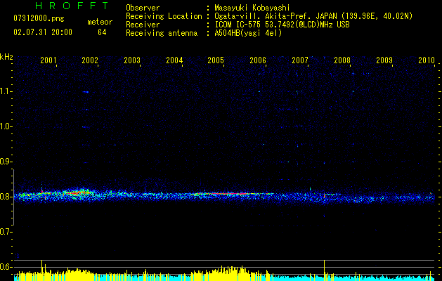Screen dimensions: 442x281
Task: Click the Observer name Masayuki Kobayashi
Action: point(252,8)
